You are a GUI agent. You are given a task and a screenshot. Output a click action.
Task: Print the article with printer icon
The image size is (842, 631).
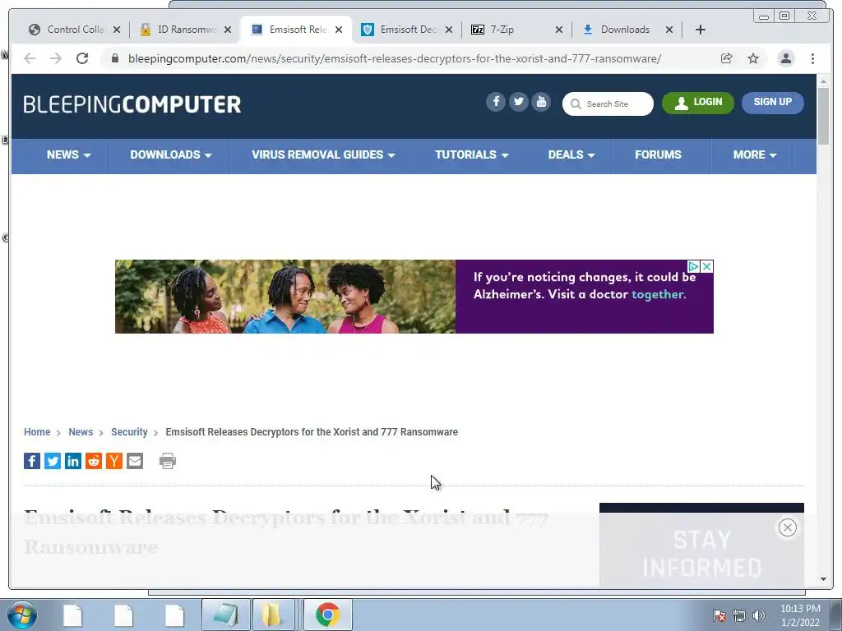168,461
